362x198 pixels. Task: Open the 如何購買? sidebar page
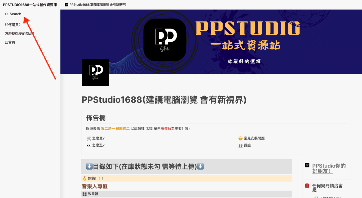pyautogui.click(x=13, y=25)
